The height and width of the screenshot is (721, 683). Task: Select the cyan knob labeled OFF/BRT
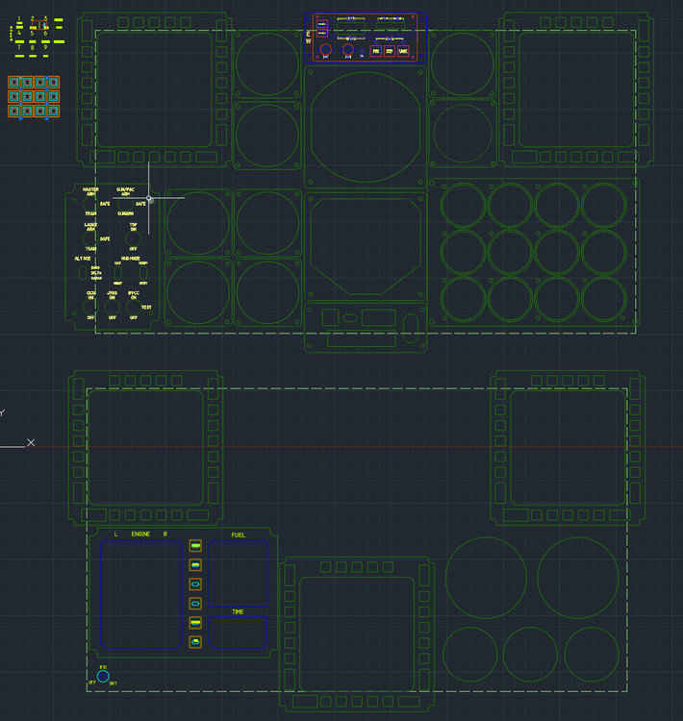coord(103,676)
